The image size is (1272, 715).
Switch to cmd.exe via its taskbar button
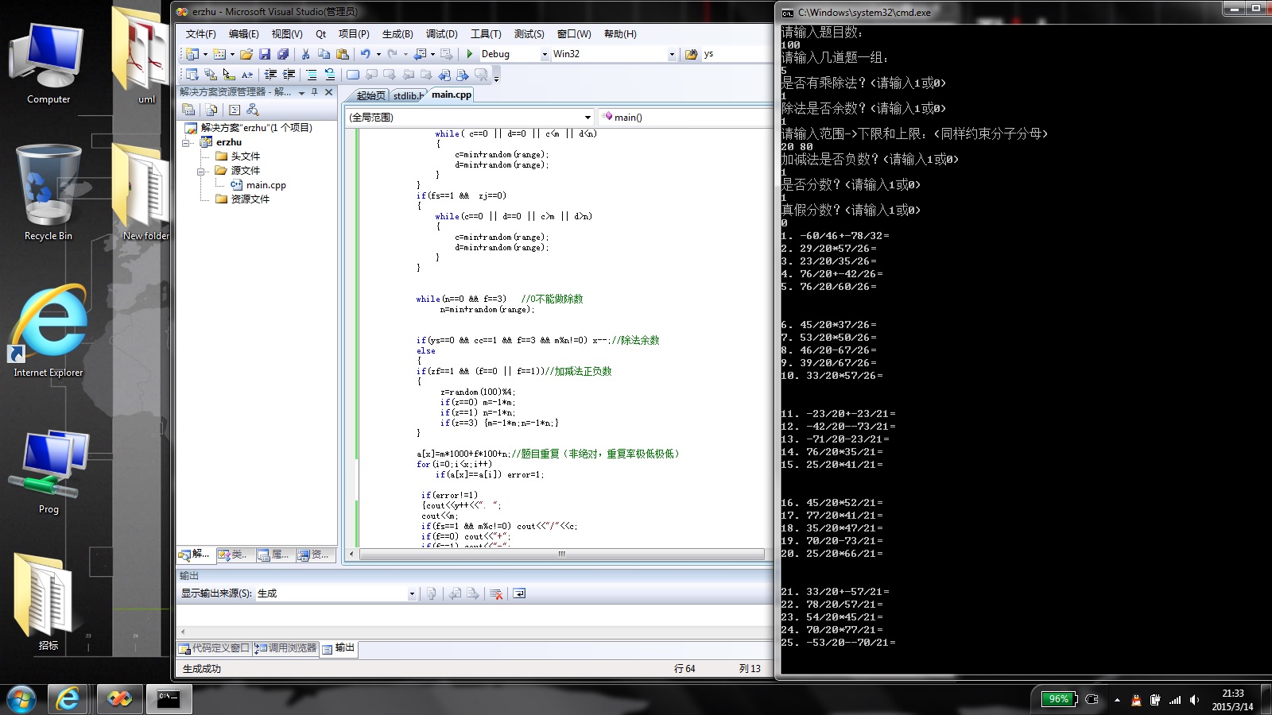click(168, 699)
